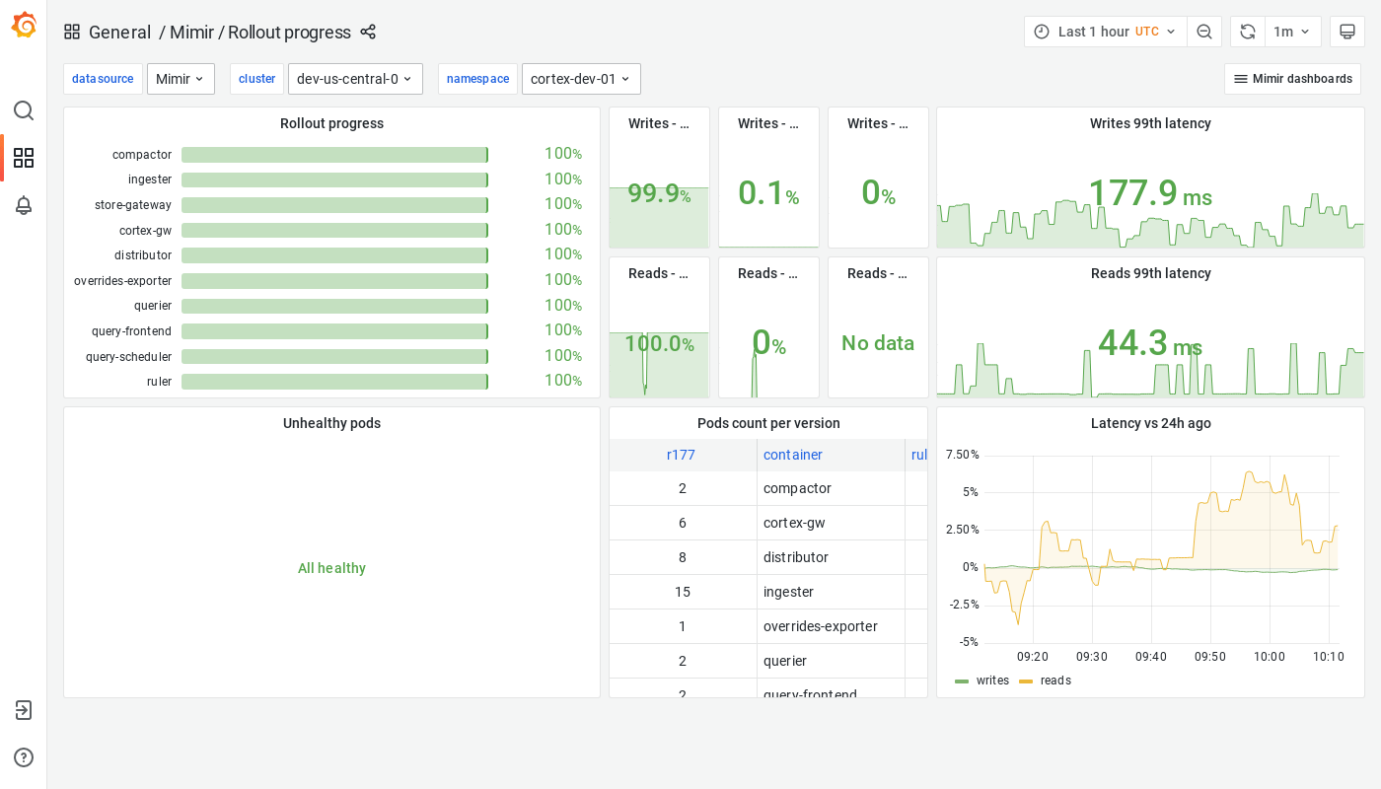The image size is (1381, 789).
Task: Click the compactor rollout progress bar
Action: [333, 154]
